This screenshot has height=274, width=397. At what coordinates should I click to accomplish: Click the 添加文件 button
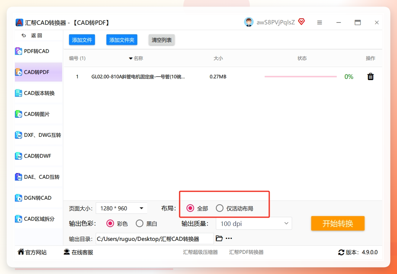coord(82,40)
